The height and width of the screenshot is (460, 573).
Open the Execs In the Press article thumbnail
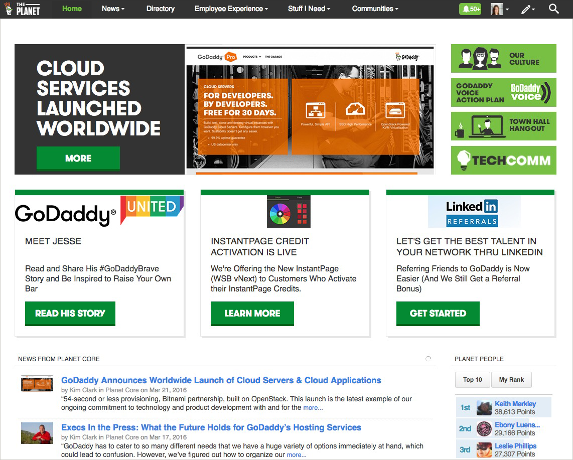click(x=37, y=433)
